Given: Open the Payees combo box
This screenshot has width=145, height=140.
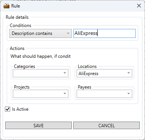Looking at the screenshot, I should pos(104,94).
